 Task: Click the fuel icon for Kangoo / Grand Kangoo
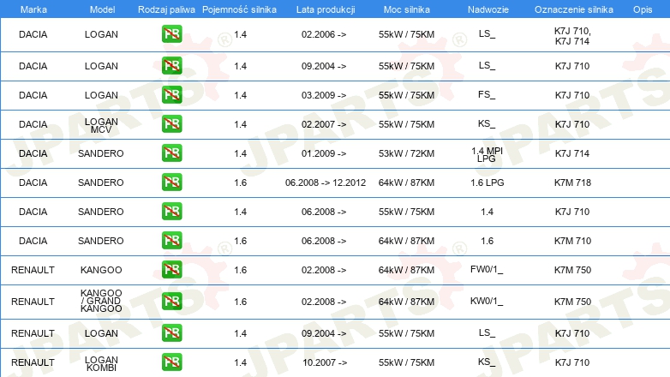coord(171,302)
